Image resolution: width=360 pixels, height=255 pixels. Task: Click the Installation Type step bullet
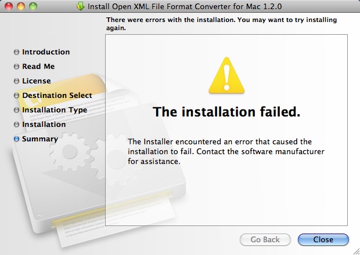click(x=16, y=110)
